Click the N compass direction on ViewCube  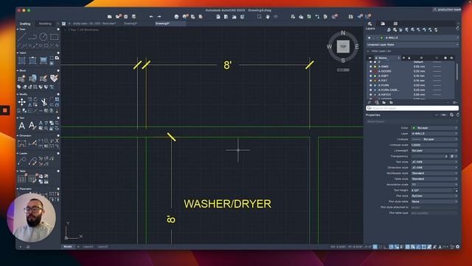pyautogui.click(x=343, y=33)
